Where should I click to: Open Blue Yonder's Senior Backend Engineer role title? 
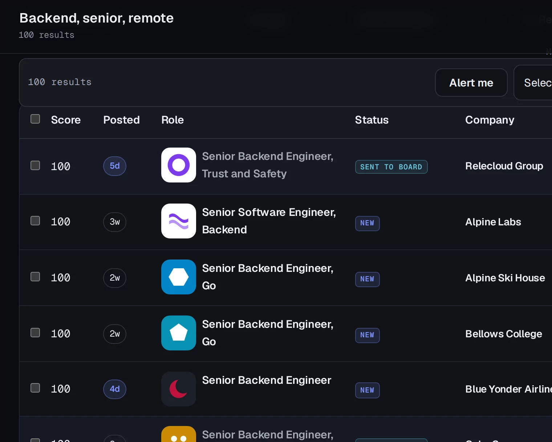pyautogui.click(x=267, y=380)
